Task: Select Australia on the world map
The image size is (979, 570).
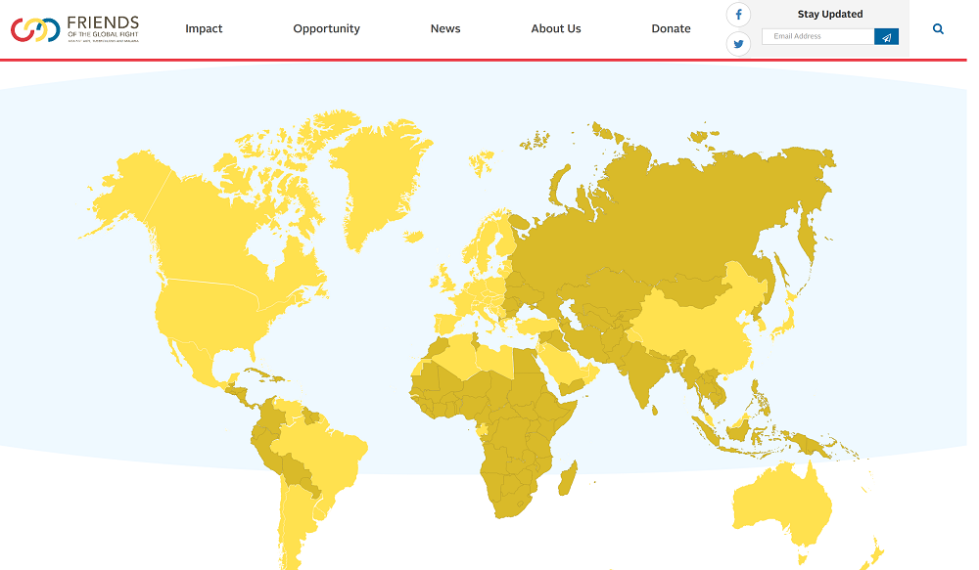Action: pos(783,499)
